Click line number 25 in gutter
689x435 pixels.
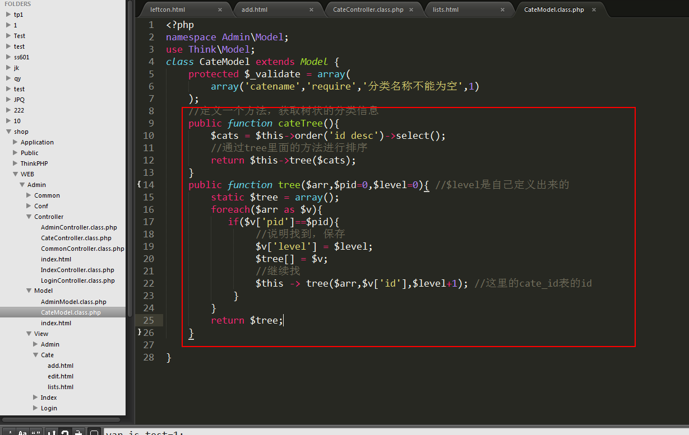coord(149,320)
